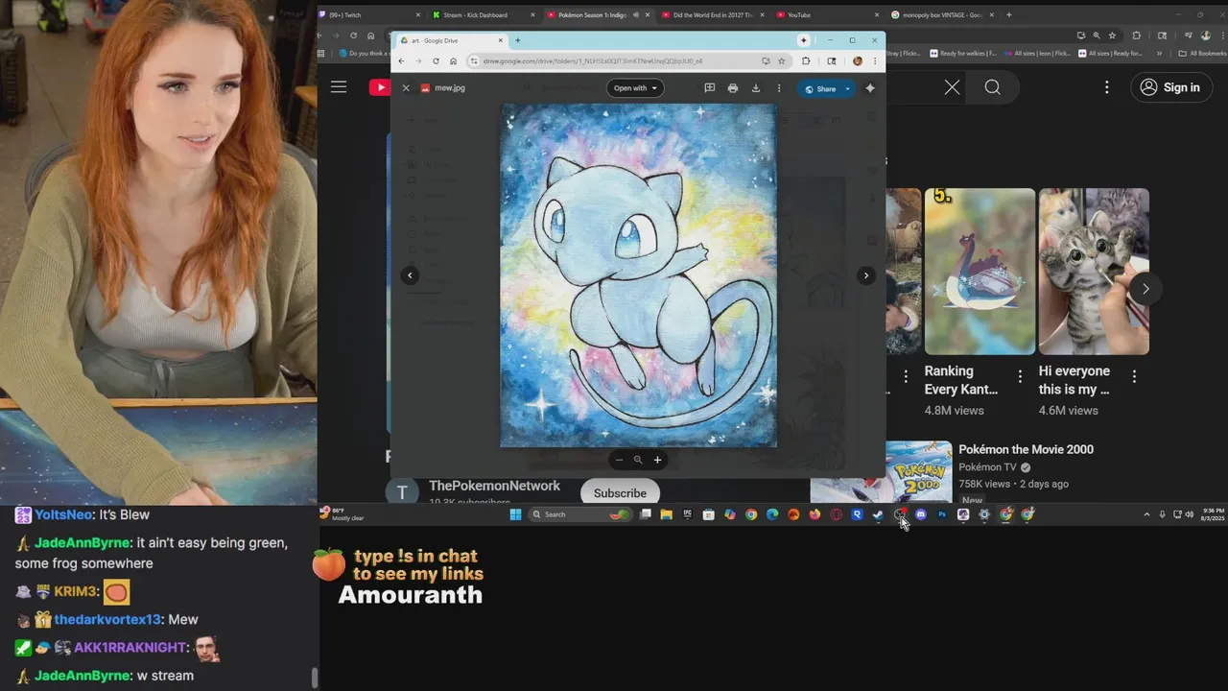The height and width of the screenshot is (691, 1228).
Task: Open Discord from the taskbar
Action: coord(921,514)
